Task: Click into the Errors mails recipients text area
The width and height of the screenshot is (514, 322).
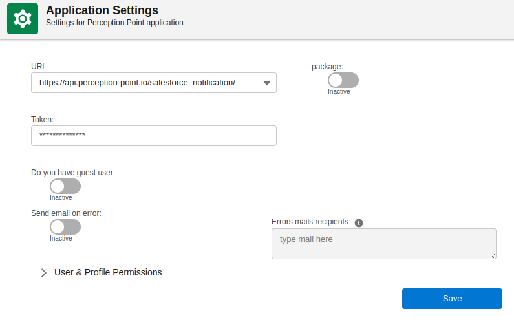Action: point(383,243)
